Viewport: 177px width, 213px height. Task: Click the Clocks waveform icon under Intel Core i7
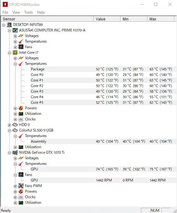pos(21,119)
